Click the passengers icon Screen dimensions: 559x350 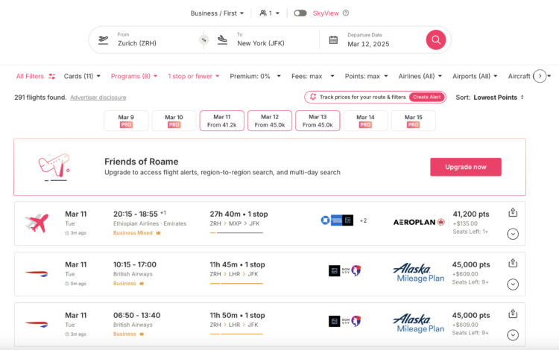click(263, 13)
